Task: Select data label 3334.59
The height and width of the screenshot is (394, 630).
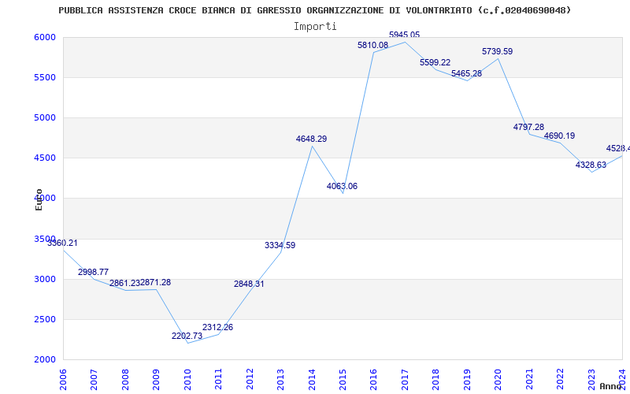Action: tap(280, 245)
